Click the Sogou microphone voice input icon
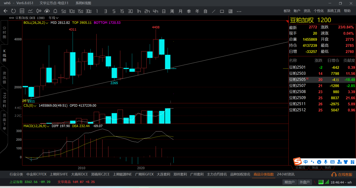Viewport: 356px width, 188px height. [326, 162]
